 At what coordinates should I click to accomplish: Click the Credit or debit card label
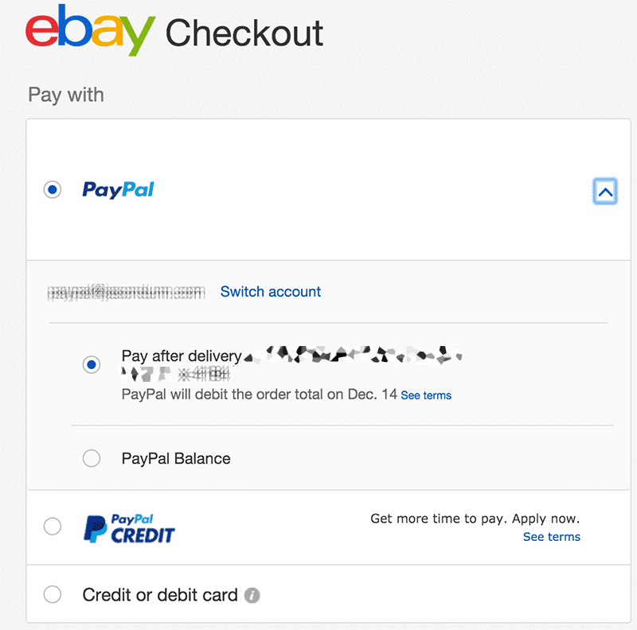click(x=160, y=595)
